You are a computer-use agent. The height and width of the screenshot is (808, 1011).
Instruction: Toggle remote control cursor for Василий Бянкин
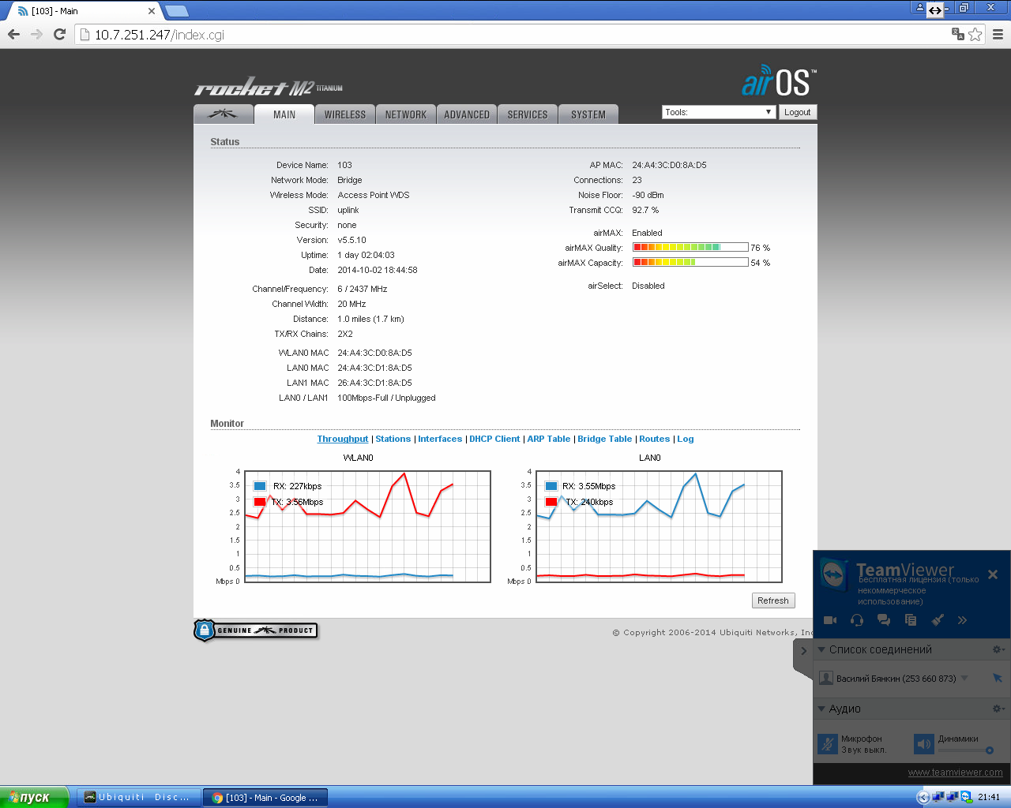click(x=997, y=678)
